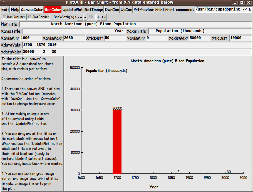
Task: Click the X-axis tick label 1900
Action: click(x=189, y=178)
